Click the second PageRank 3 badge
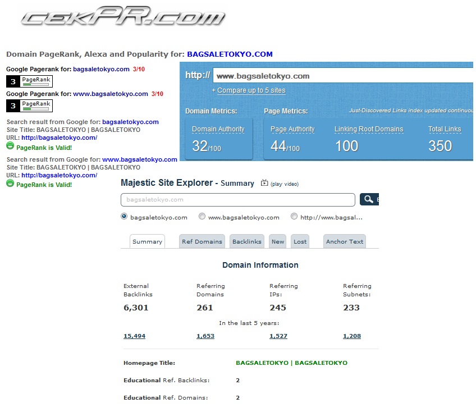Viewport: 476px width, 412px height. (29, 106)
